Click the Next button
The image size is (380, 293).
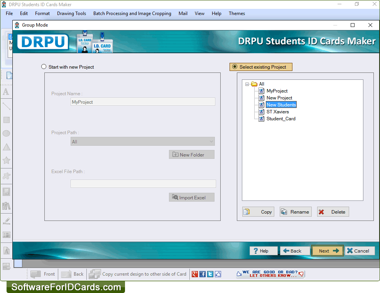pos(328,251)
